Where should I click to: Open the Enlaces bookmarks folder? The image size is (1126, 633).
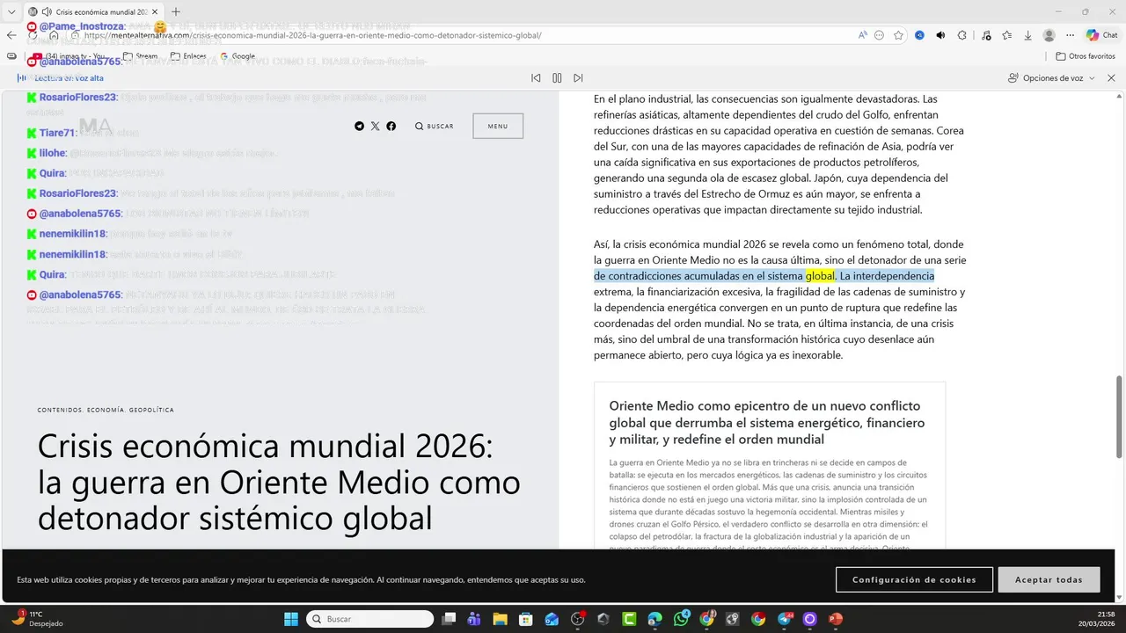pos(189,56)
